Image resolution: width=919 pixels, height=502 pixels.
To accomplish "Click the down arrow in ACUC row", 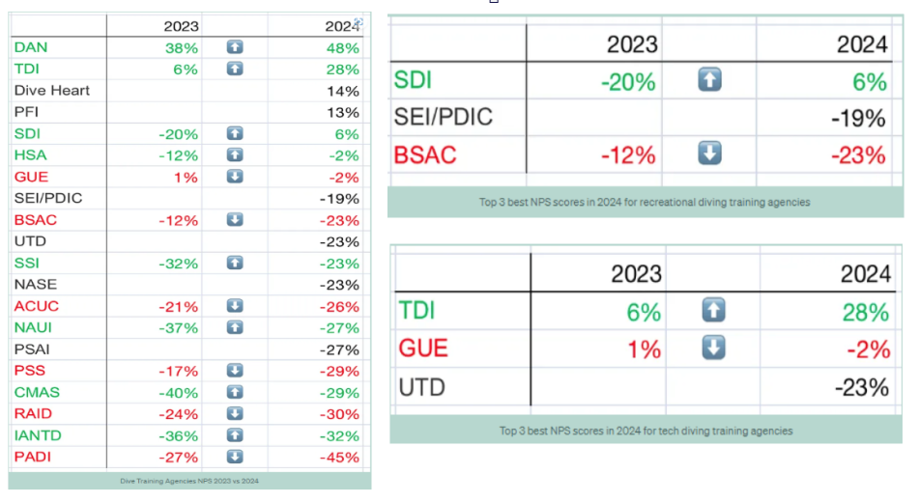I will tap(235, 306).
